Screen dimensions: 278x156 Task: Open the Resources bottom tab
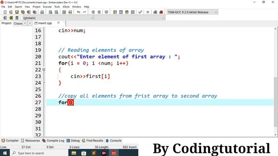point(30,140)
